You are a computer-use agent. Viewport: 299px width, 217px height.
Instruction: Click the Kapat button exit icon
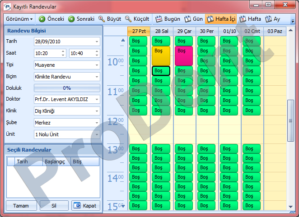77,205
